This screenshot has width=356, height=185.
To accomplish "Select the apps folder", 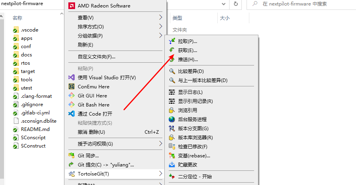I will [23, 38].
